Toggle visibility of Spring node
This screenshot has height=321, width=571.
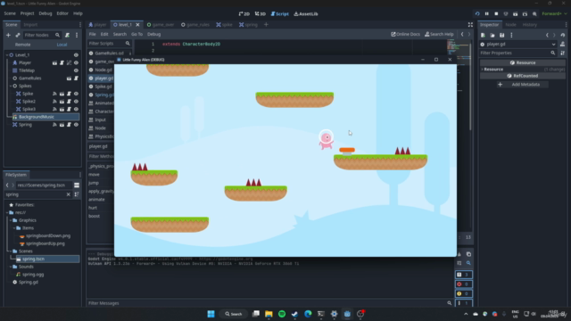click(x=76, y=125)
